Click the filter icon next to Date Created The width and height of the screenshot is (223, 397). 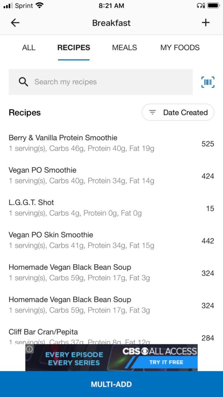[152, 112]
